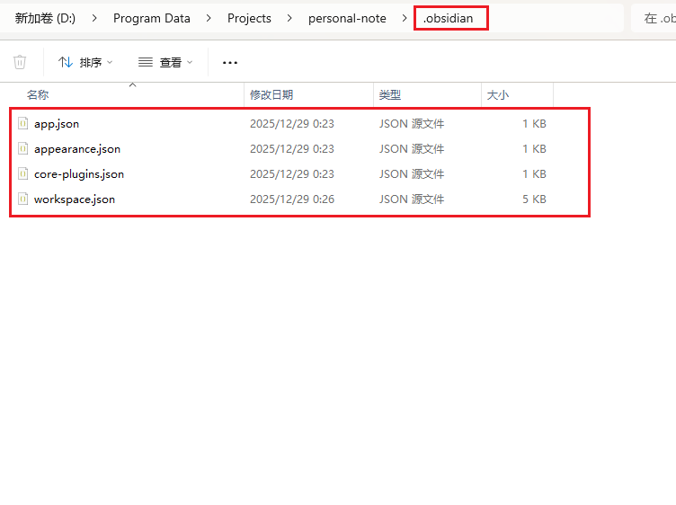The width and height of the screenshot is (676, 505).
Task: Sort by 修改日期 column header
Action: [271, 95]
